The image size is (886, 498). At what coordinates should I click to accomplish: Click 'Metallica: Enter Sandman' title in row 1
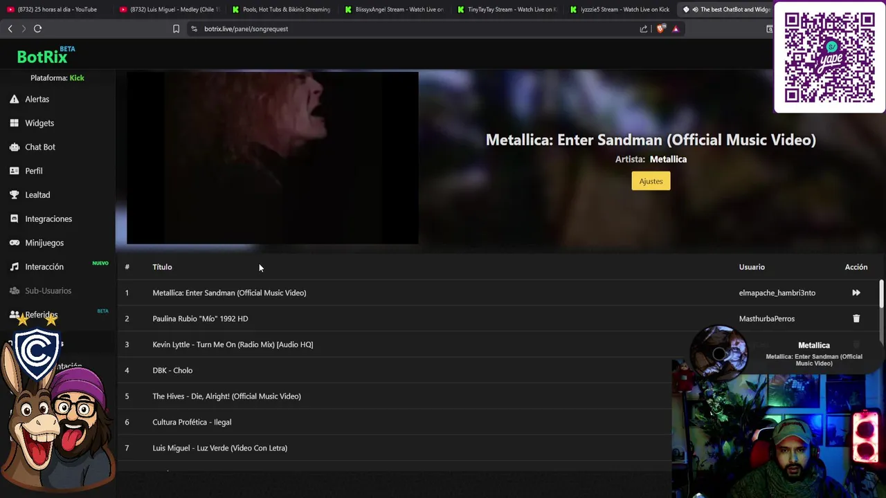pos(229,293)
